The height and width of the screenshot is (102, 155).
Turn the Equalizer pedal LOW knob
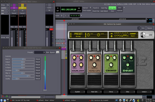tap(74, 58)
